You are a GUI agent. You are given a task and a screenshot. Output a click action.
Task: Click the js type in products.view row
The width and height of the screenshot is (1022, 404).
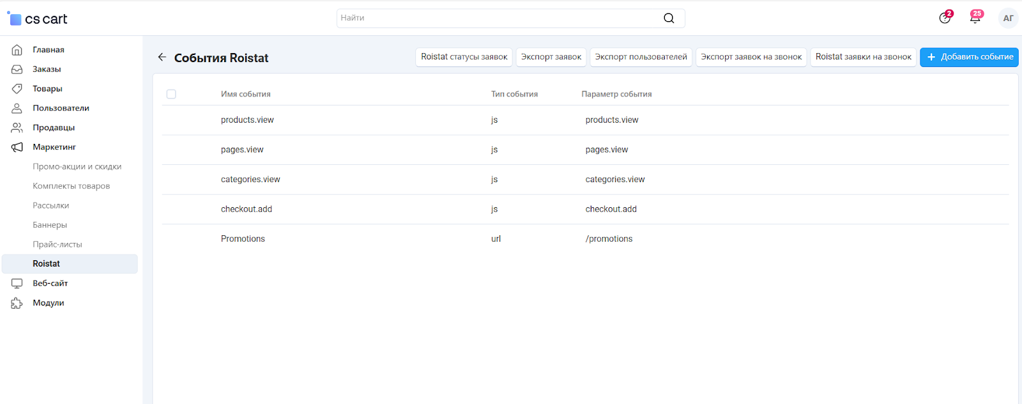click(494, 120)
